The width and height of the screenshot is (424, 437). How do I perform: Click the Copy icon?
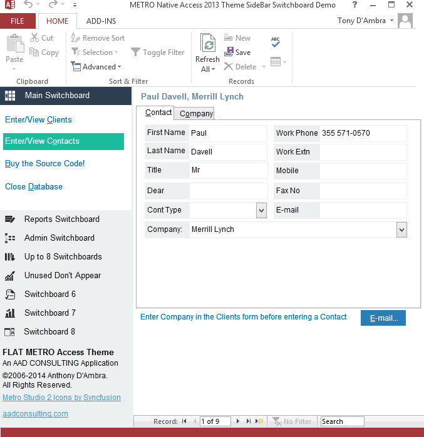click(x=34, y=52)
